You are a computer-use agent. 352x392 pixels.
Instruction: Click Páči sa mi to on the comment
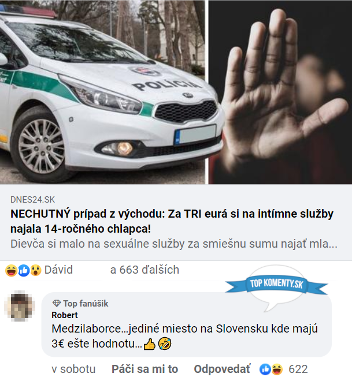tap(144, 369)
